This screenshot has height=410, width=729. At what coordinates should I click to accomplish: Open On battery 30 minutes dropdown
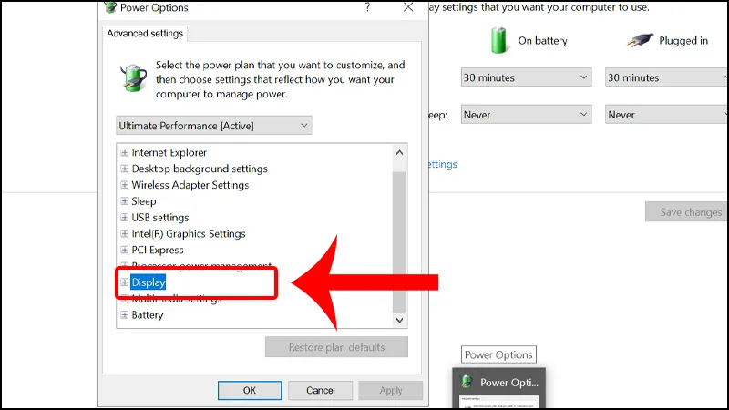526,77
